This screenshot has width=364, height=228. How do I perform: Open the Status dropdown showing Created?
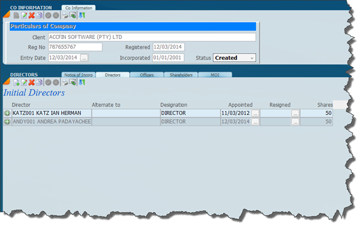pyautogui.click(x=234, y=58)
